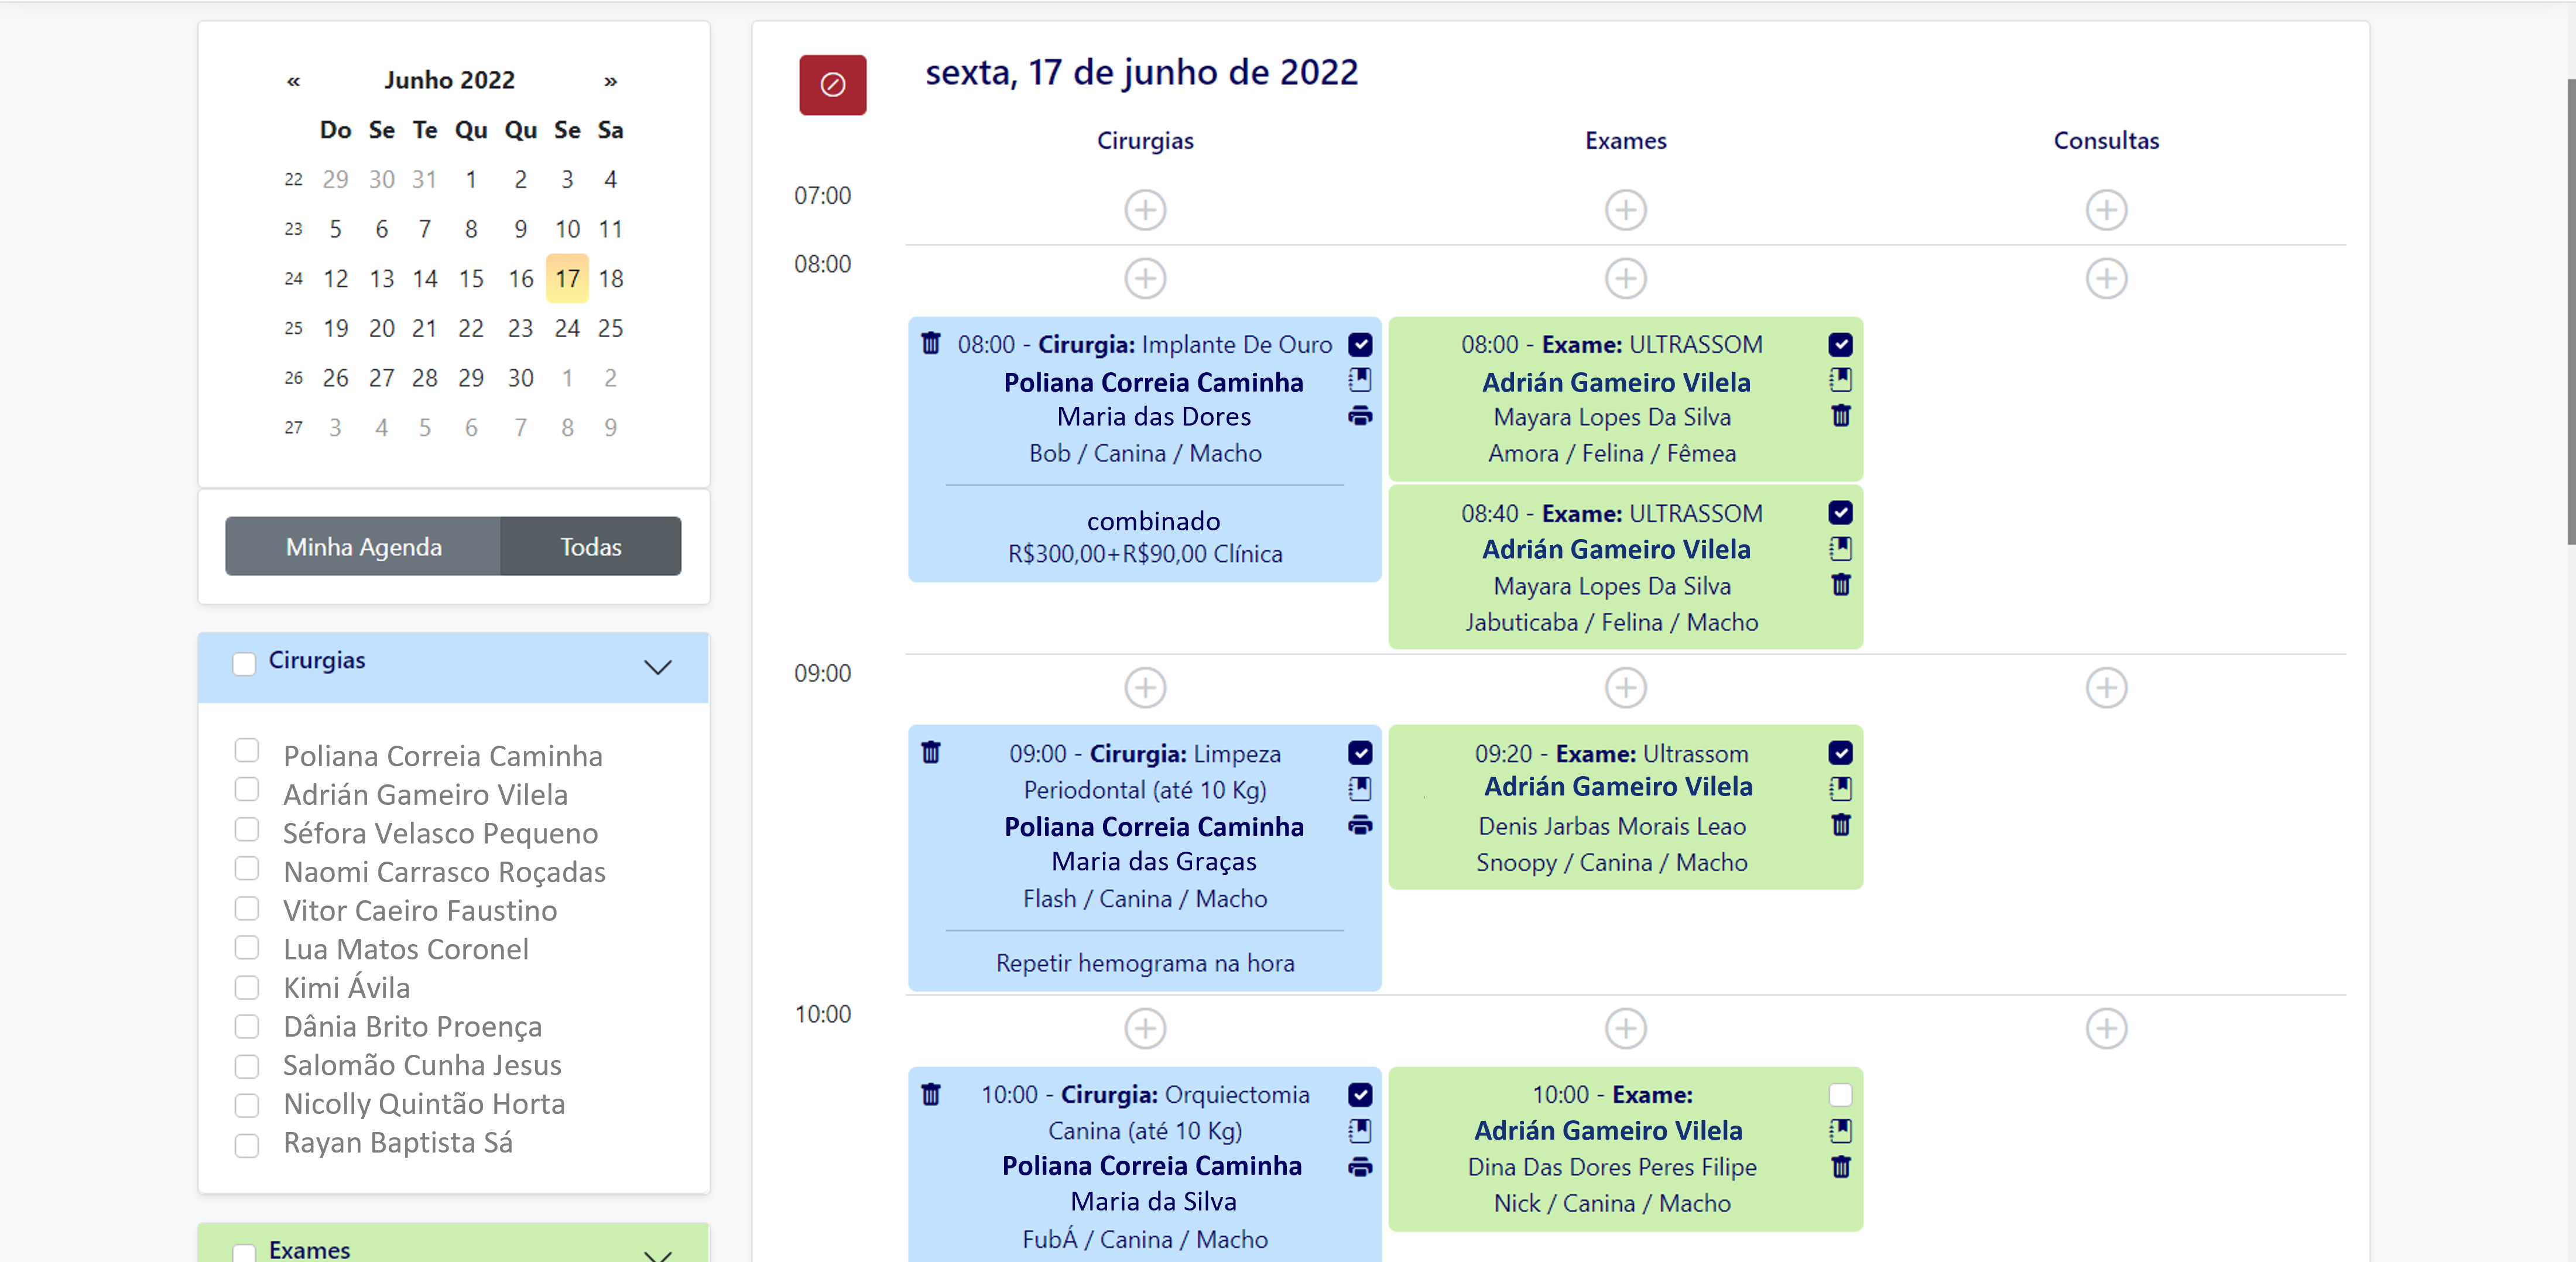Delete the 08:00 Amora ultrassom exam
Screen dimensions: 2576x1262
pyautogui.click(x=1840, y=416)
